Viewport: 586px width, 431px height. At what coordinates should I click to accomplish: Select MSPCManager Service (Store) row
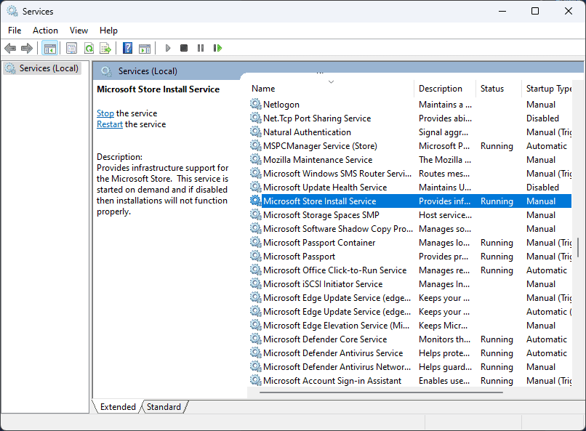pyautogui.click(x=410, y=145)
